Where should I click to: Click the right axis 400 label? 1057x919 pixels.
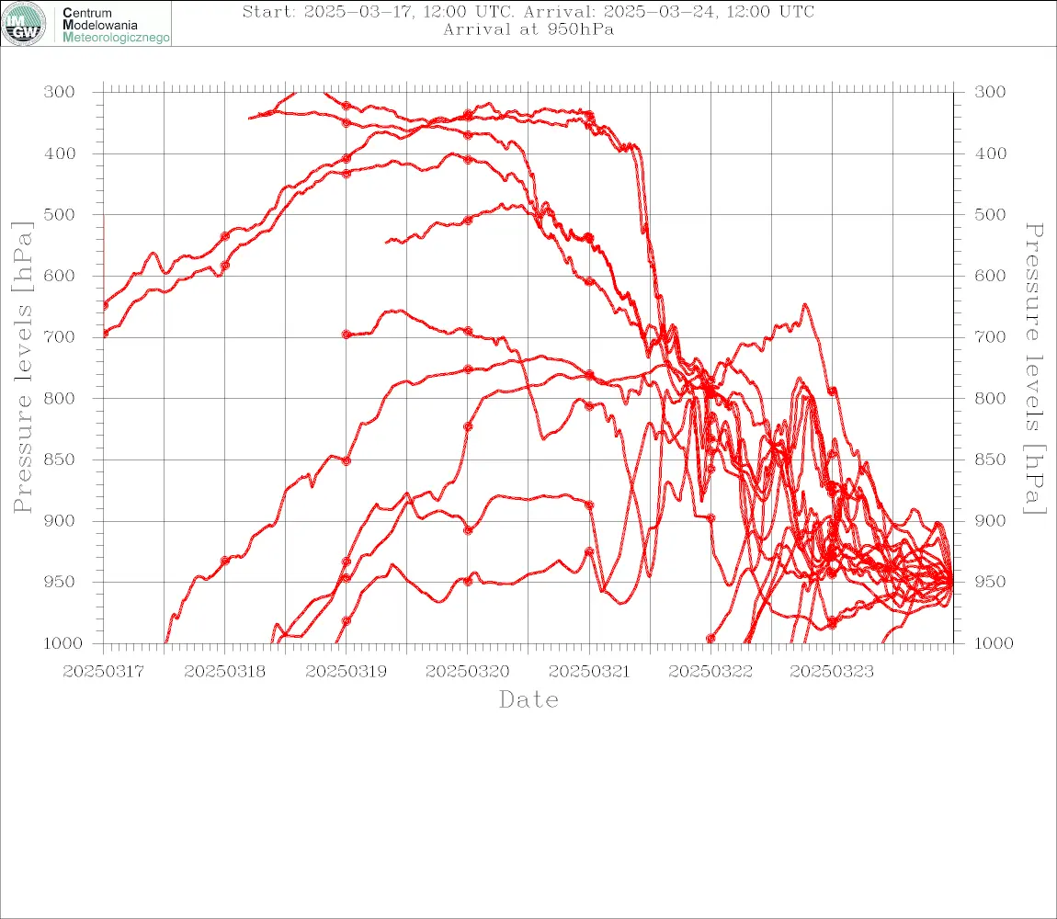click(990, 153)
